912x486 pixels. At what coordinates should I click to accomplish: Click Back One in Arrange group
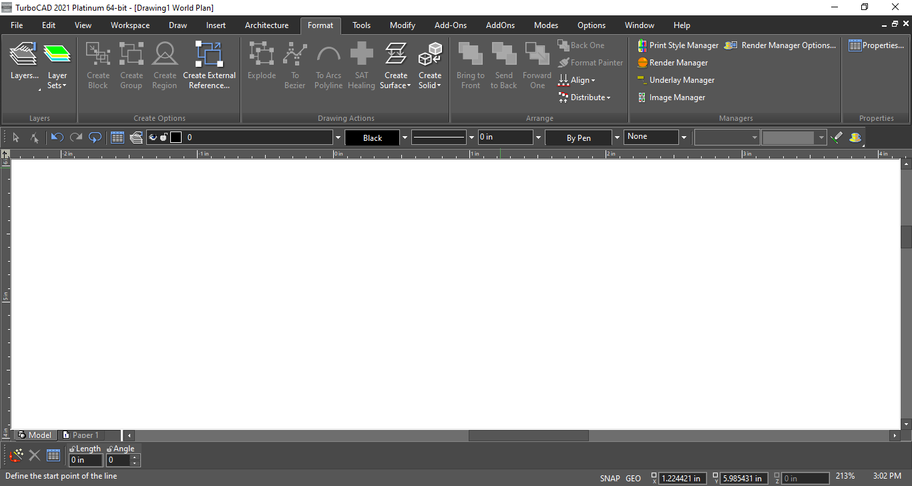point(581,45)
